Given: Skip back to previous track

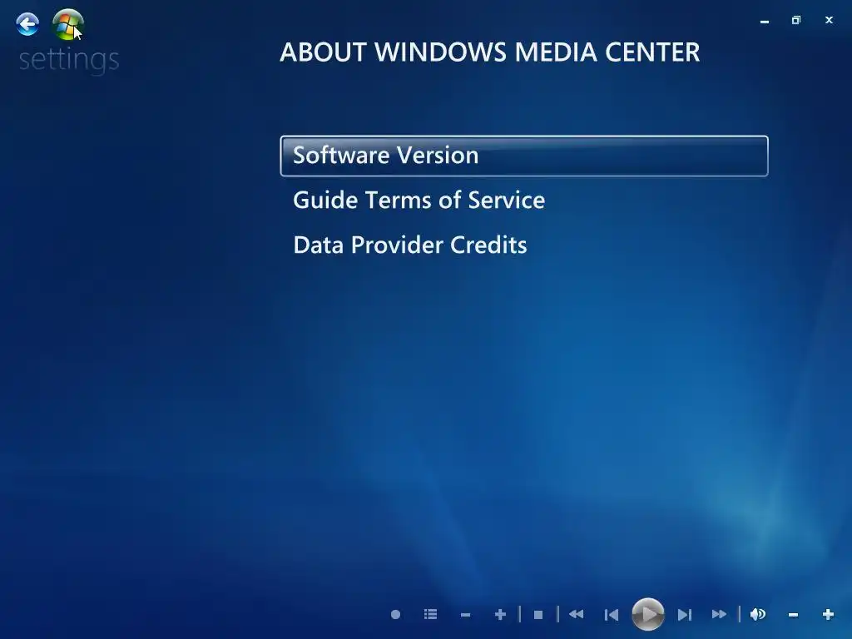Looking at the screenshot, I should [x=612, y=615].
